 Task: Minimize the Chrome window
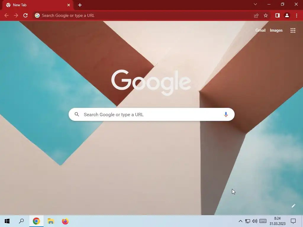pyautogui.click(x=269, y=4)
